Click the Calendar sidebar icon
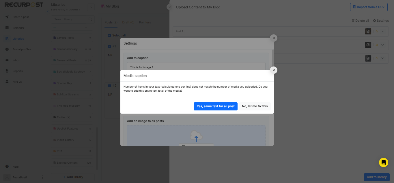This screenshot has height=183, width=394. (7, 28)
